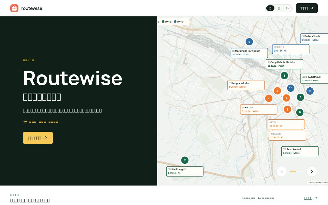328x205 pixels.
Task: Select map marker number 3
Action: [x=288, y=109]
